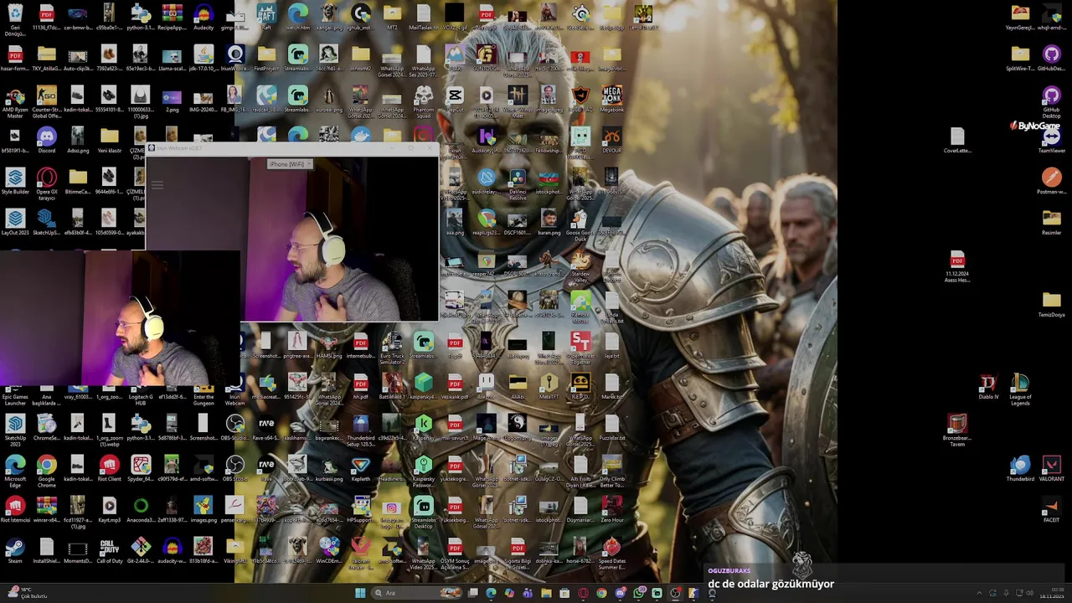Viewport: 1072px width, 603px height.
Task: Open the Microsoft Edge desktop shortcut
Action: [x=15, y=470]
